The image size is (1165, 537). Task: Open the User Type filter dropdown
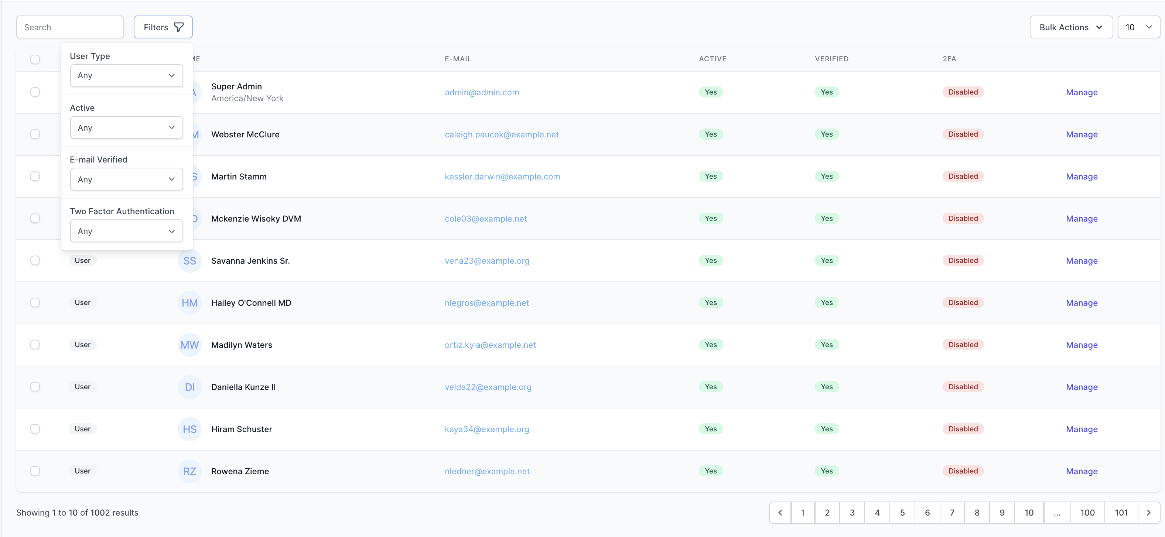126,75
